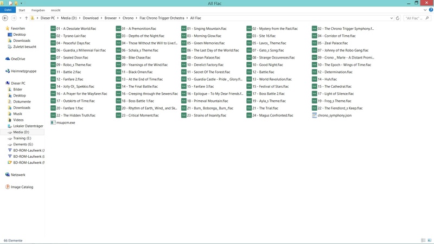
Task: Click file name 11 - Black Omen.flac
Action: click(137, 72)
